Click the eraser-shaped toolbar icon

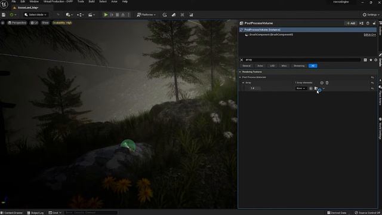coord(174,15)
